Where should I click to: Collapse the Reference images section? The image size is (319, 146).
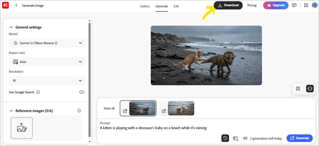coord(11,111)
